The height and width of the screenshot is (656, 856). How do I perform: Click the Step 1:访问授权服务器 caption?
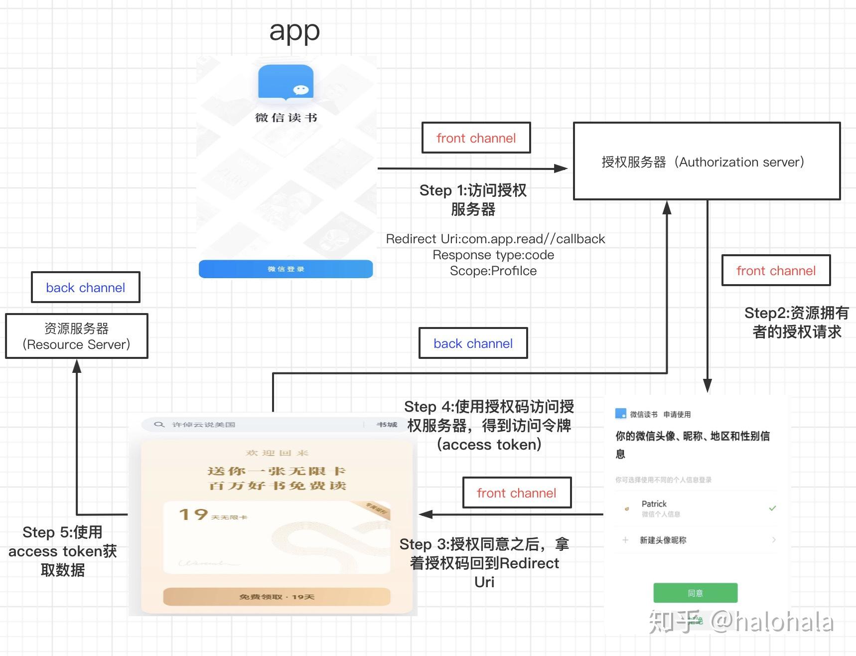(473, 199)
